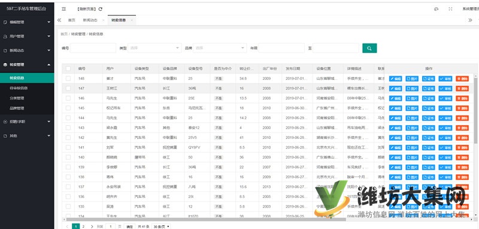Click the refresh page icon
The width and height of the screenshot is (479, 229).
click(101, 9)
